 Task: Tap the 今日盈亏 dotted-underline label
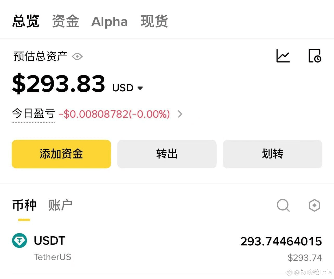pos(33,114)
